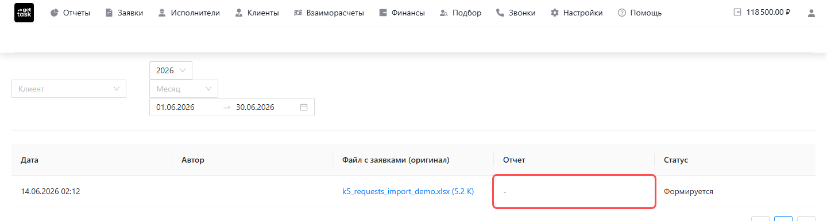
Task: Open the Заявки menu
Action: [x=124, y=13]
